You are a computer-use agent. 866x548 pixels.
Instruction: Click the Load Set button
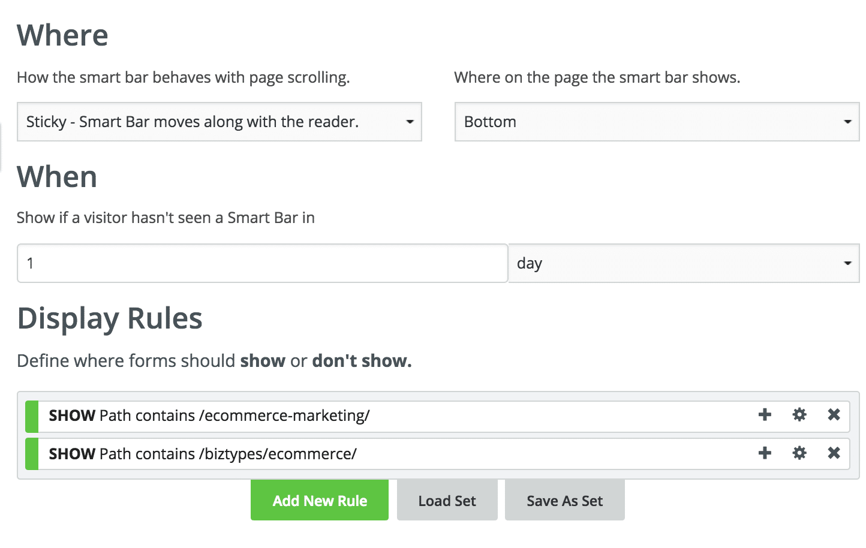coord(447,500)
